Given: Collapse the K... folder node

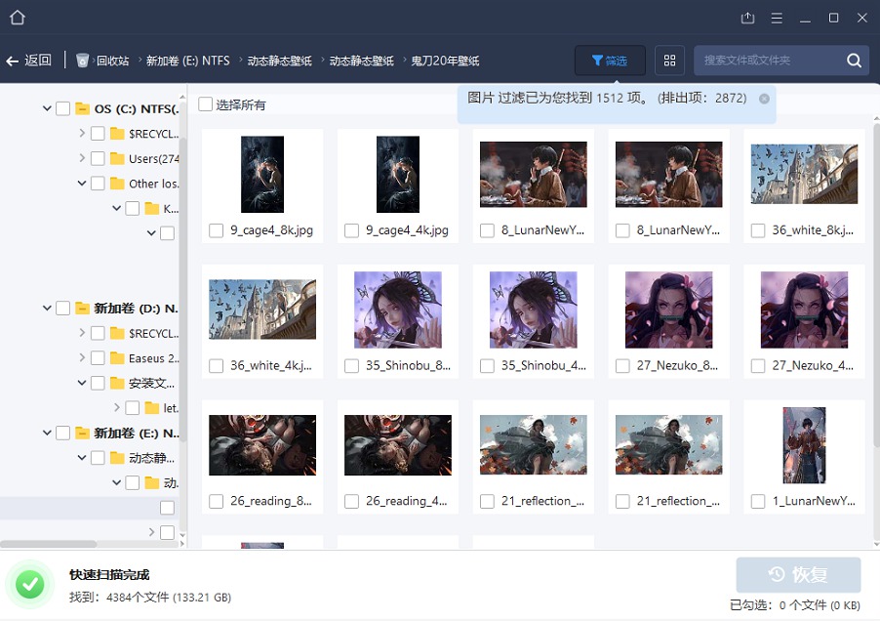Looking at the screenshot, I should (116, 208).
